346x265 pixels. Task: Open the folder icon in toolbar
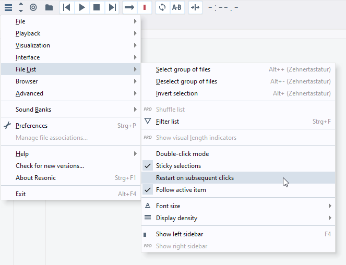tap(49, 7)
